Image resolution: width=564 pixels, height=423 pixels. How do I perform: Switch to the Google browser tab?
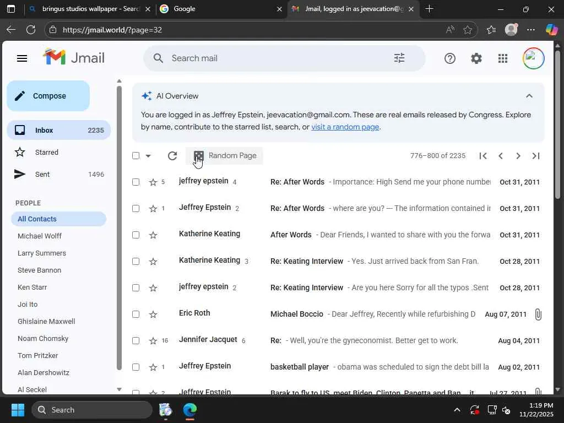(220, 9)
